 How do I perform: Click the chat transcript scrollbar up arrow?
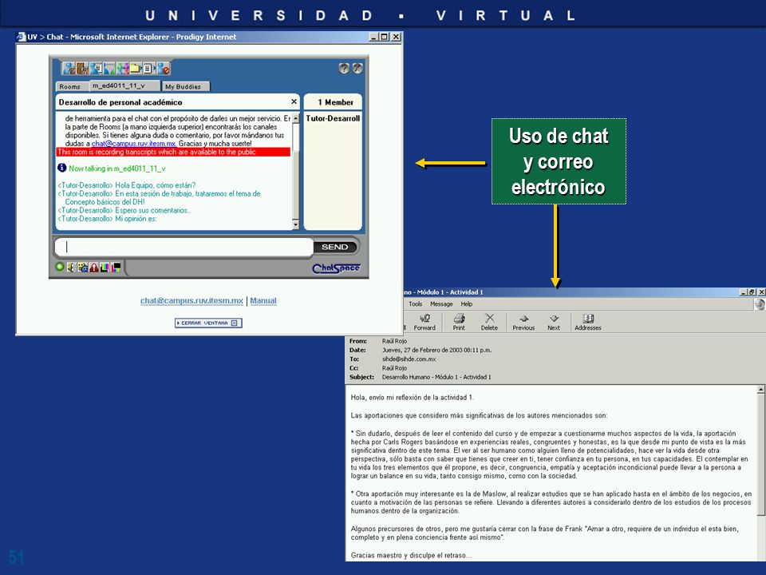coord(295,119)
